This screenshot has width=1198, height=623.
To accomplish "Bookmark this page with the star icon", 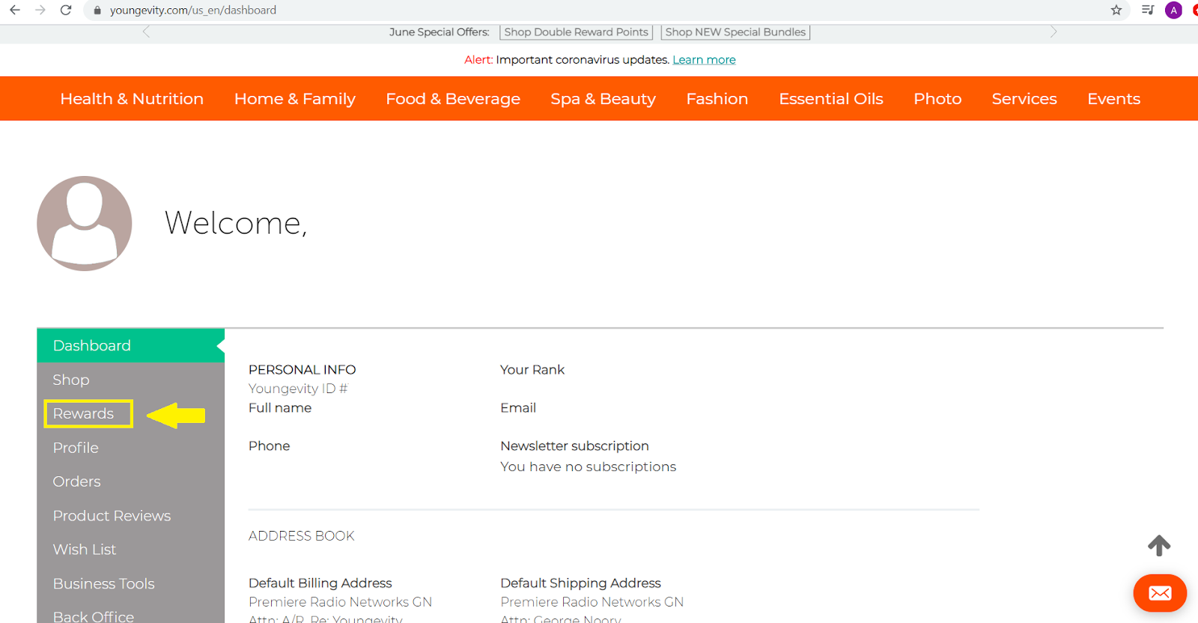I will [x=1116, y=10].
